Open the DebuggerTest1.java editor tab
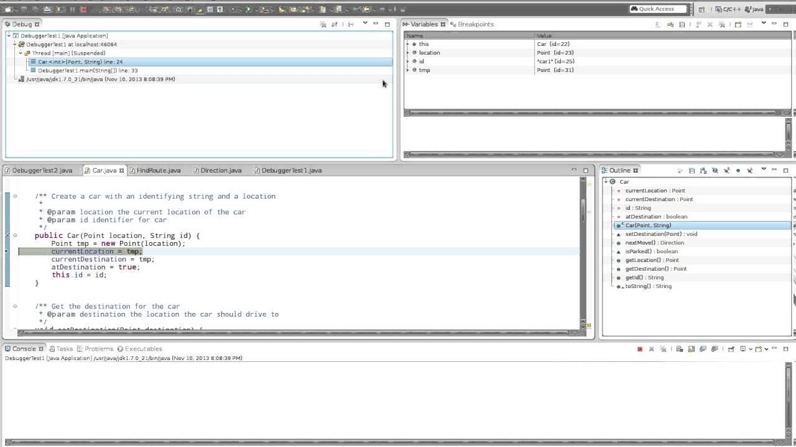This screenshot has width=796, height=447. (x=288, y=170)
